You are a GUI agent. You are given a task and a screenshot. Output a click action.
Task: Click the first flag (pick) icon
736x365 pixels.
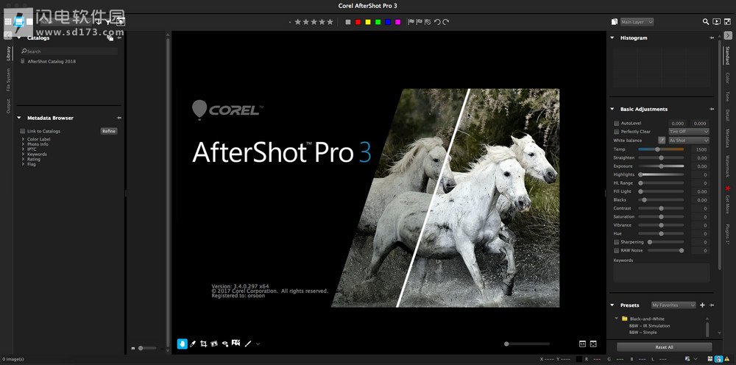(x=411, y=22)
